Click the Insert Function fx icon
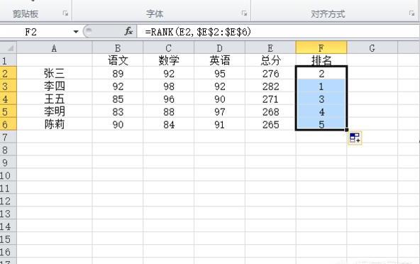The width and height of the screenshot is (420, 264). pos(128,32)
